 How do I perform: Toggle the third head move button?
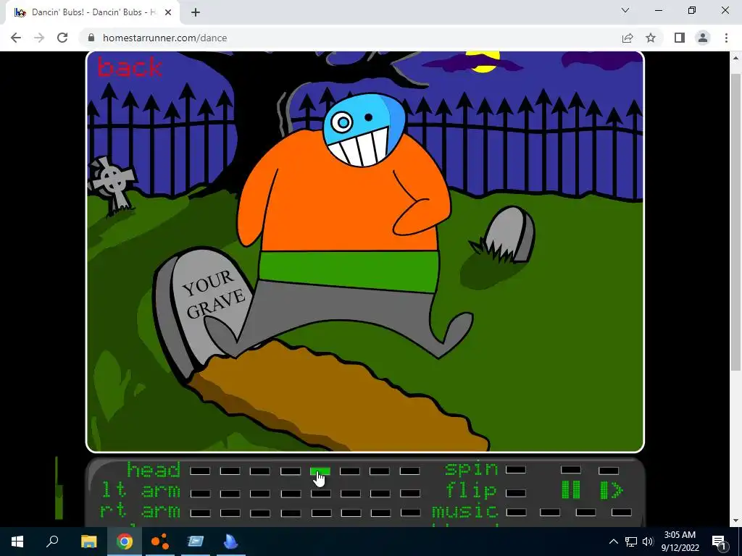[260, 471]
